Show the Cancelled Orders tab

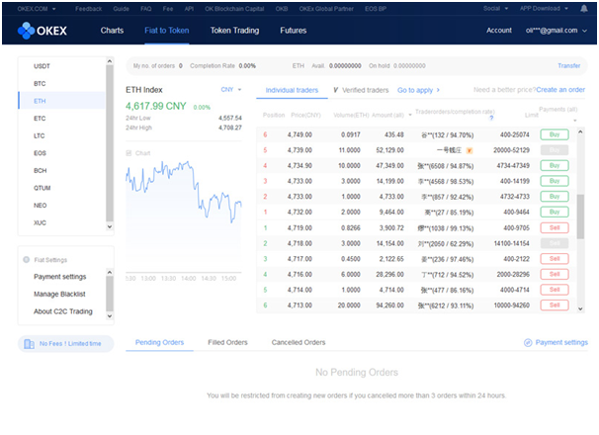point(299,342)
